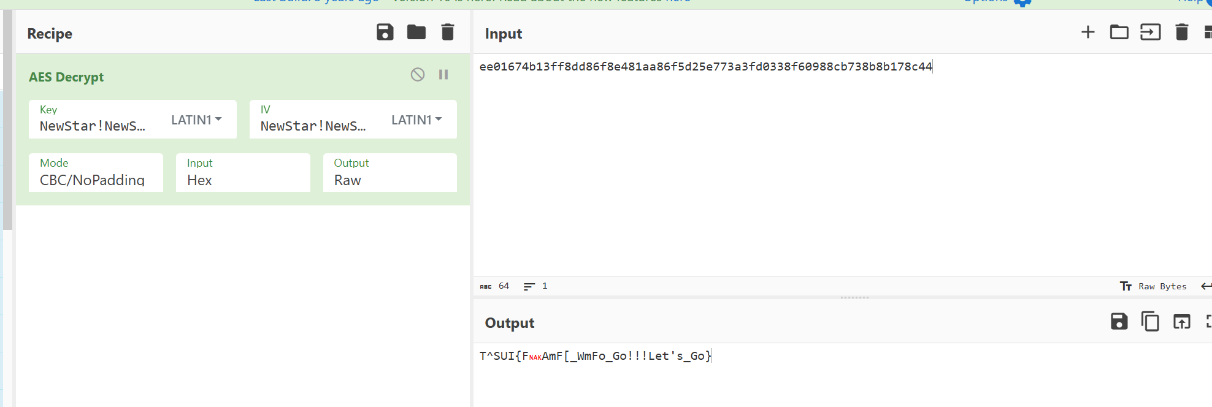Clear input and output

coord(1182,32)
